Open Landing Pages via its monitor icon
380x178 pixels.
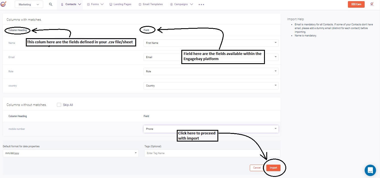110,4
